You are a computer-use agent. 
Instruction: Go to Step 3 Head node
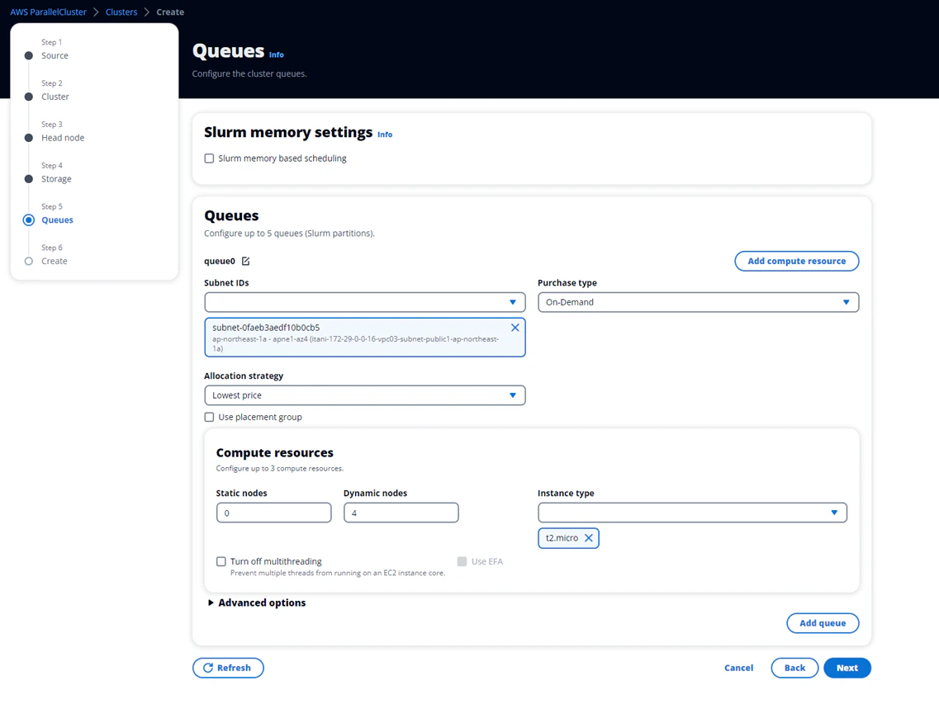click(x=63, y=138)
